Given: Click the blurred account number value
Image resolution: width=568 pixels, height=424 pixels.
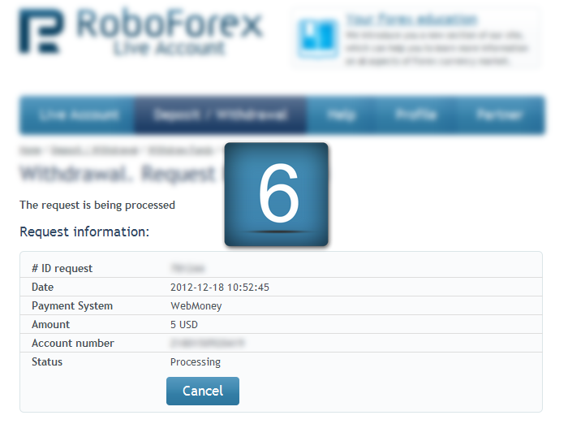Looking at the screenshot, I should point(207,343).
